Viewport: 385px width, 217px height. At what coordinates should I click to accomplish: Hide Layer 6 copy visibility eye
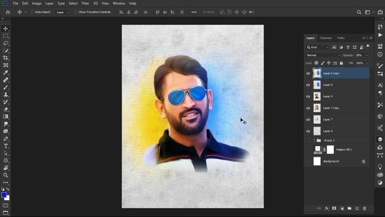308,74
